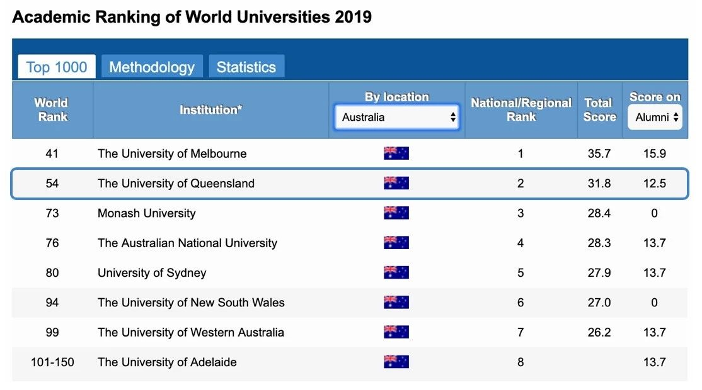Click the Australian flag beside University of Melbourne
The height and width of the screenshot is (390, 702).
[396, 153]
